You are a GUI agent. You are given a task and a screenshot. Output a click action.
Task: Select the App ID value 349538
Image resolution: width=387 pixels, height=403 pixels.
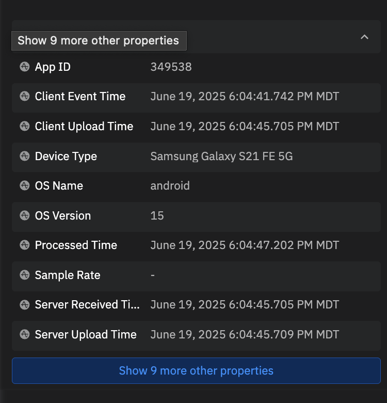(171, 67)
